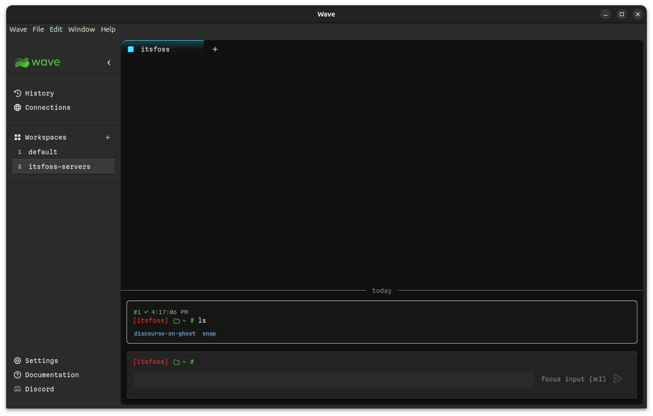The width and height of the screenshot is (653, 416).
Task: Collapse the sidebar with the chevron
Action: (x=109, y=62)
